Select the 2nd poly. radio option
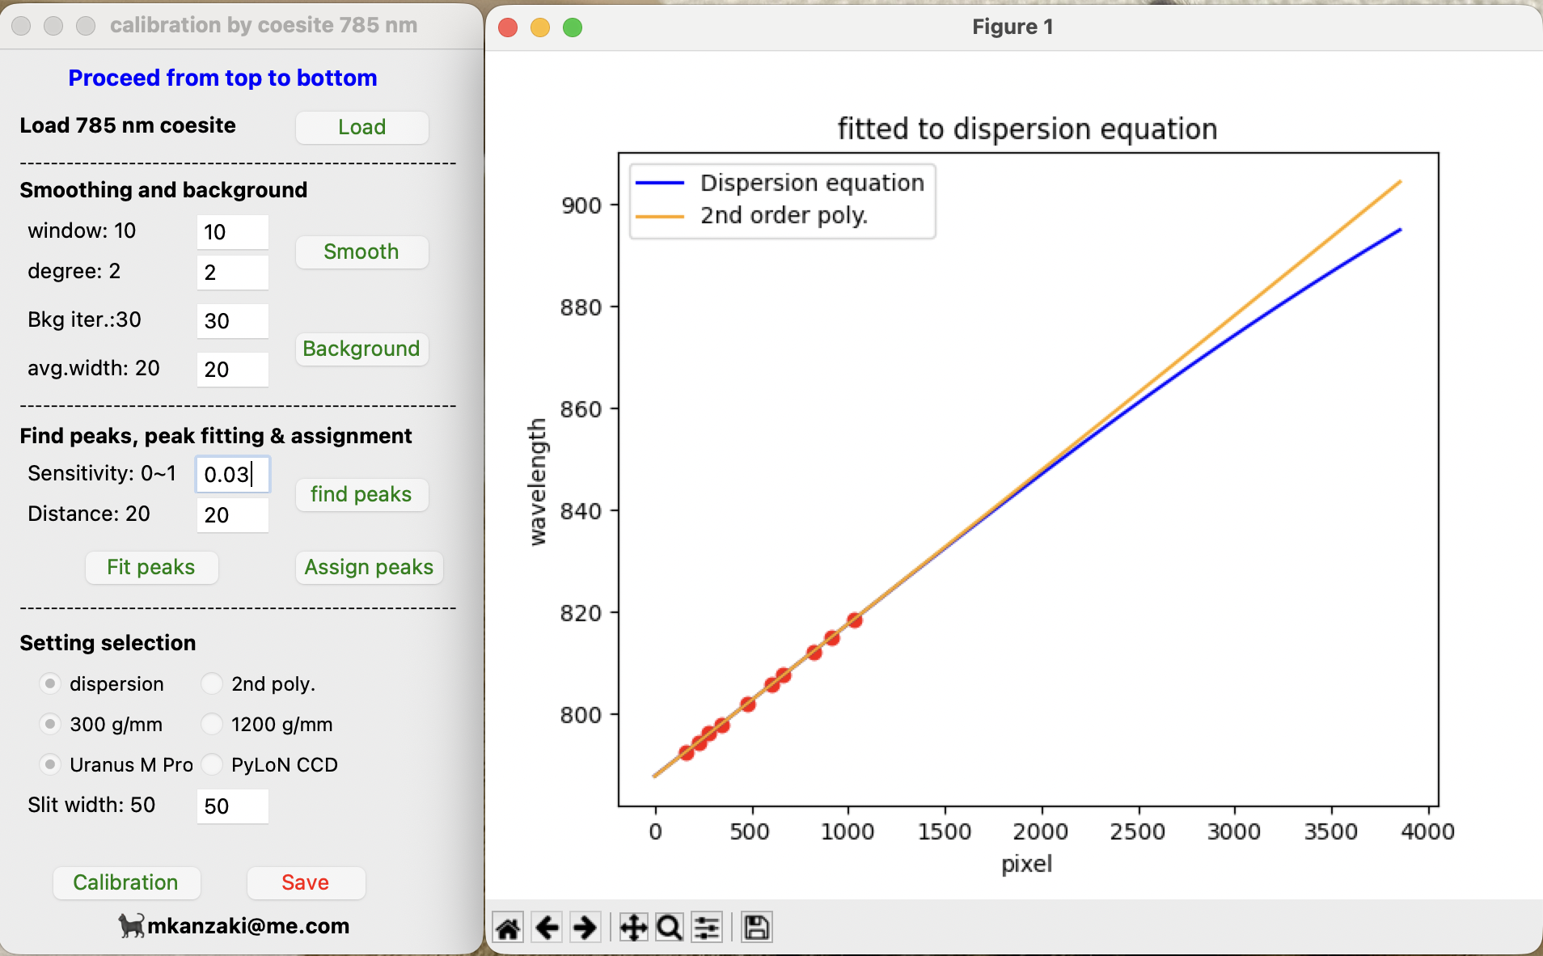The image size is (1543, 956). coord(212,683)
